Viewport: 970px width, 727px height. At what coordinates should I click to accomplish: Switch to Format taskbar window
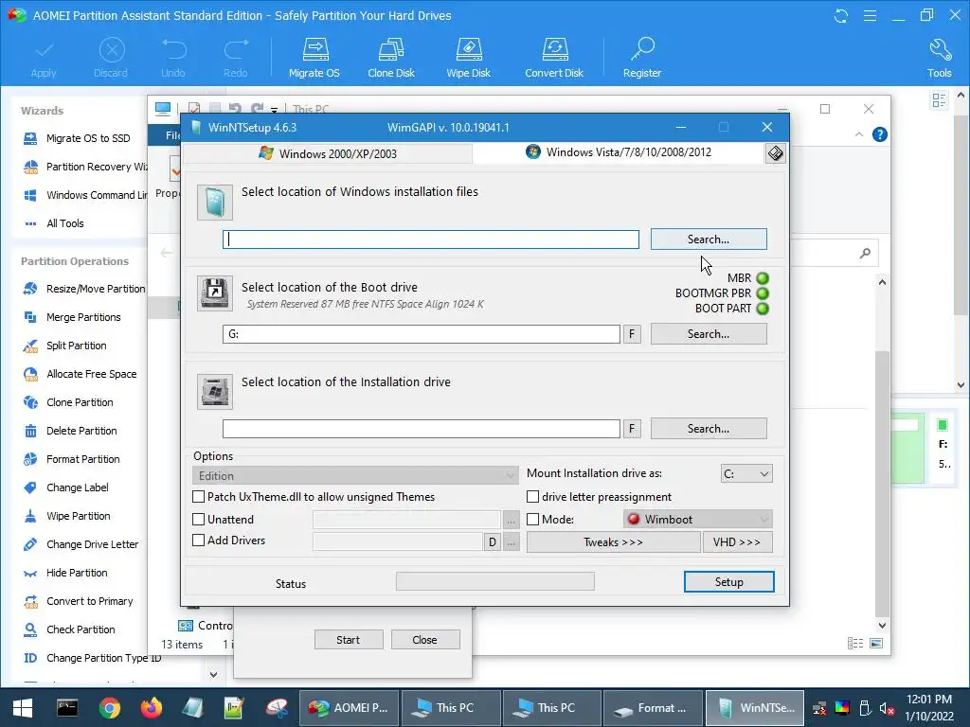click(653, 707)
